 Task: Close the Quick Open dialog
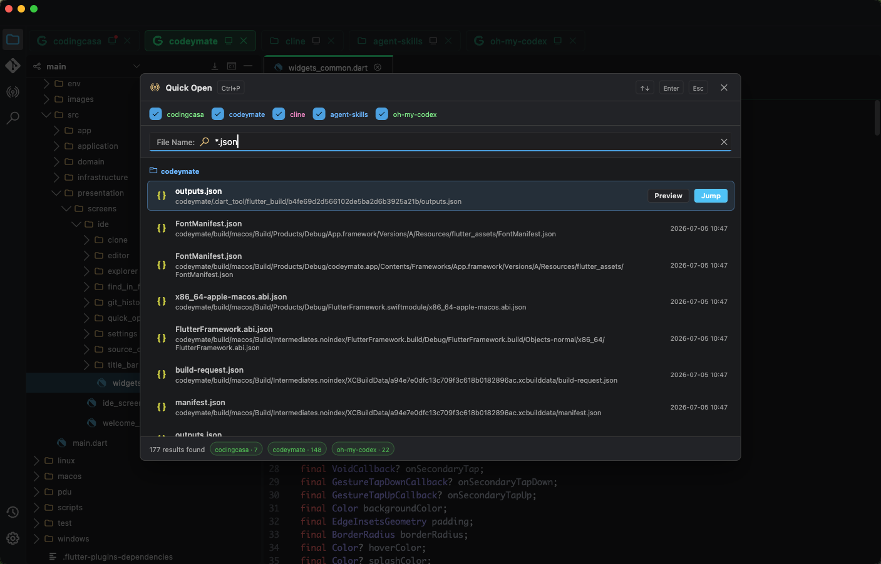(724, 88)
